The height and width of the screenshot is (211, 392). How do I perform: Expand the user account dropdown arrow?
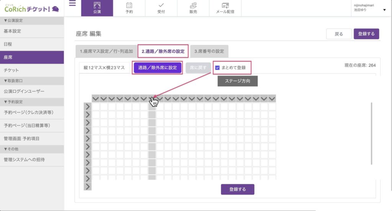click(384, 10)
